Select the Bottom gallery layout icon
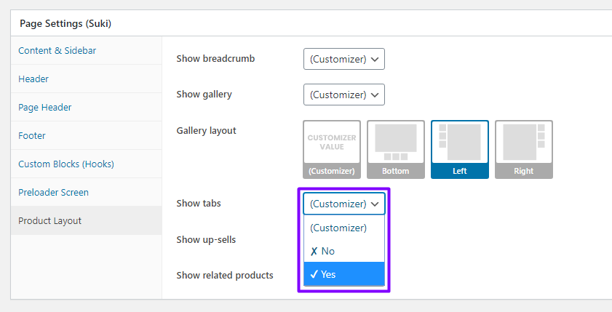 pos(395,149)
